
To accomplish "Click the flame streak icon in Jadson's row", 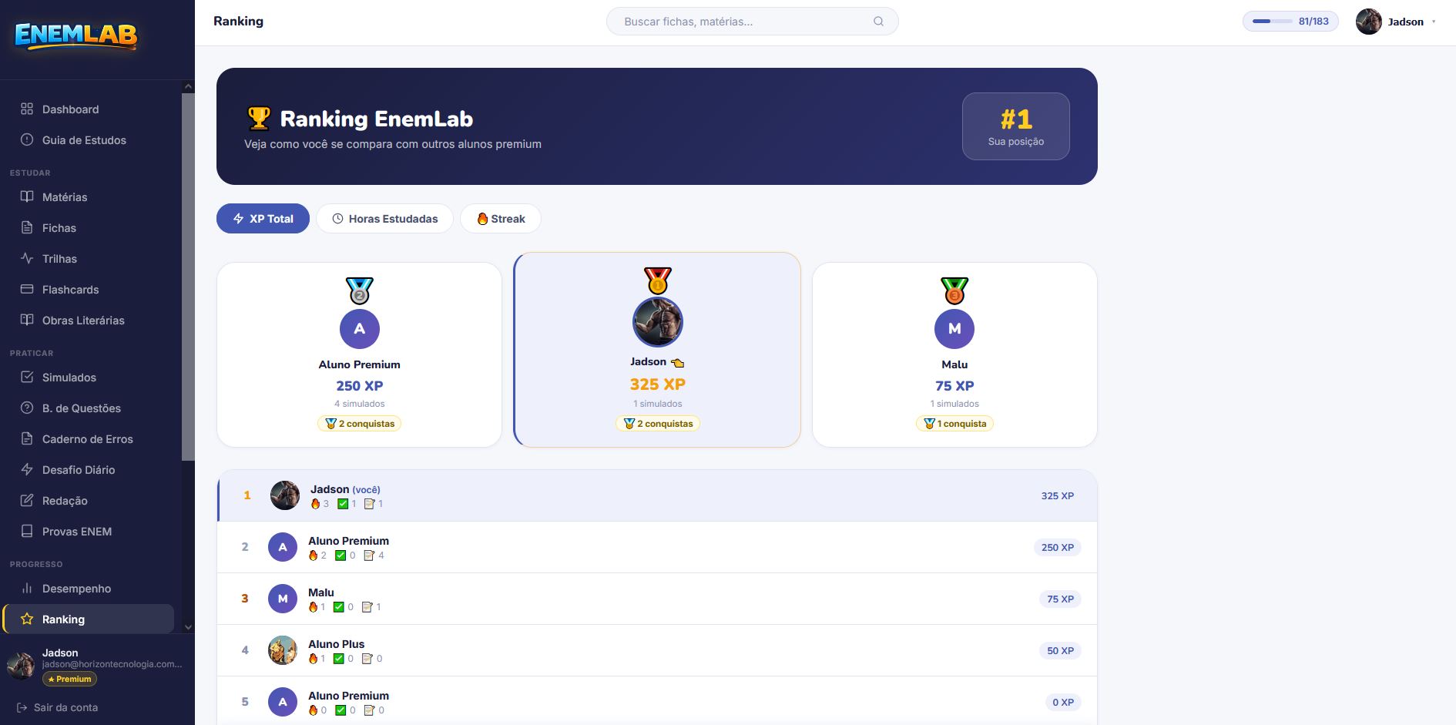I will tap(315, 504).
